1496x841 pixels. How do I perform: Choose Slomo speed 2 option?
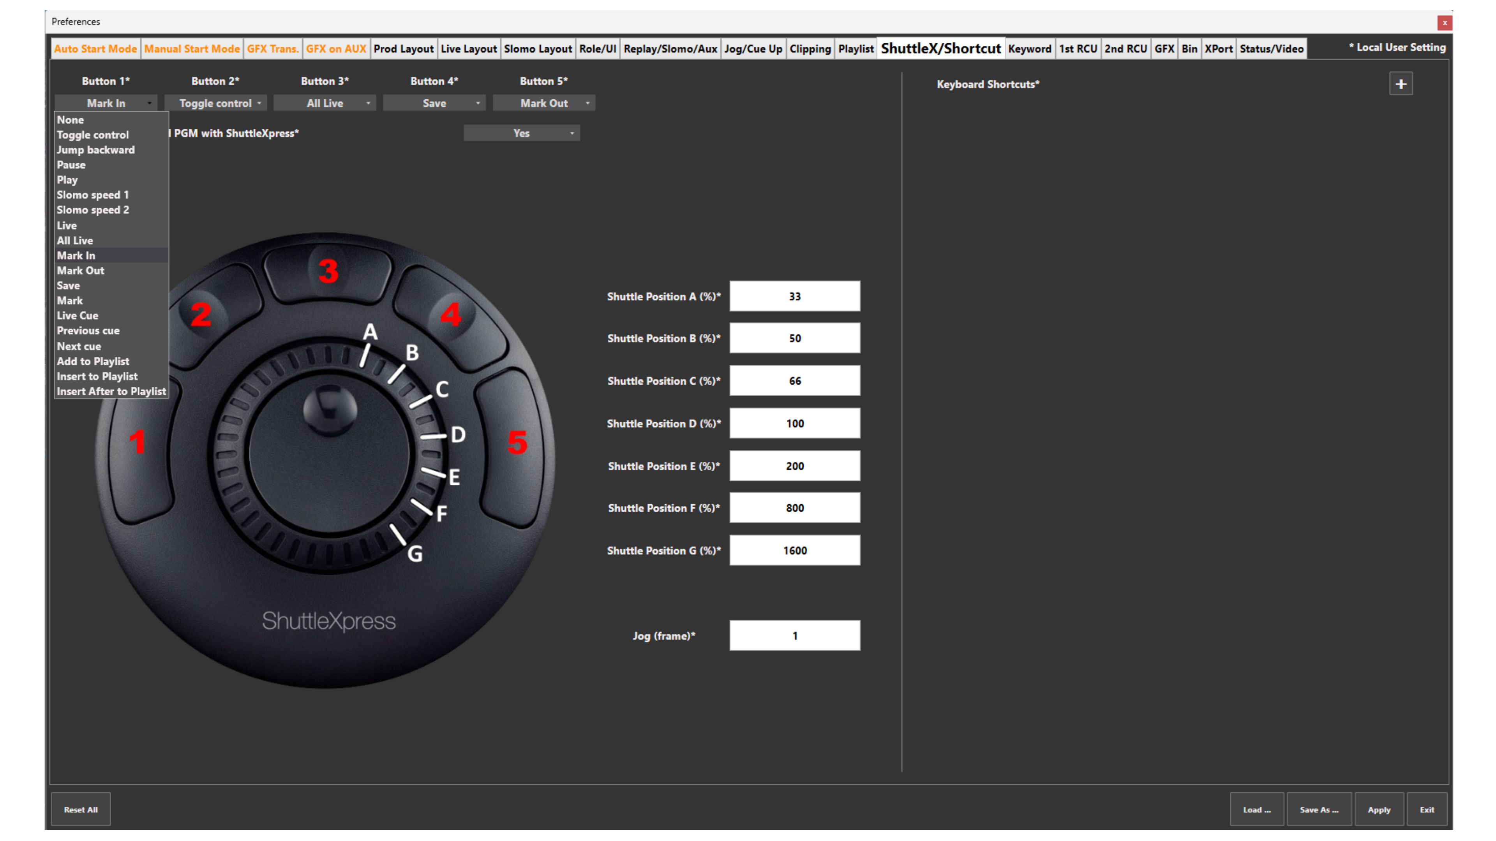pyautogui.click(x=111, y=211)
